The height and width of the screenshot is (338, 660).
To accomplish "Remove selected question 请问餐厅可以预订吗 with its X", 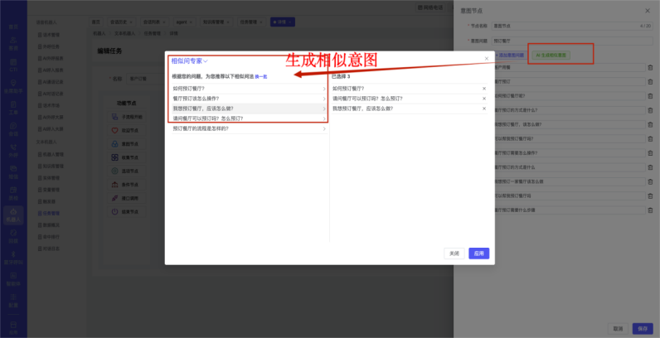I will click(484, 99).
